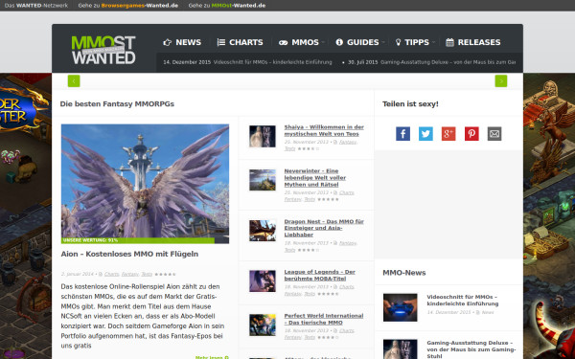Image resolution: width=575 pixels, height=359 pixels.
Task: Click Mehr lesen link under Aion text
Action: pyautogui.click(x=212, y=357)
